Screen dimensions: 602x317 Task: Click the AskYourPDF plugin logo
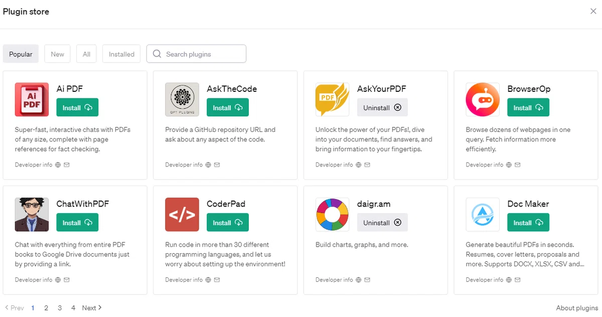pyautogui.click(x=332, y=100)
